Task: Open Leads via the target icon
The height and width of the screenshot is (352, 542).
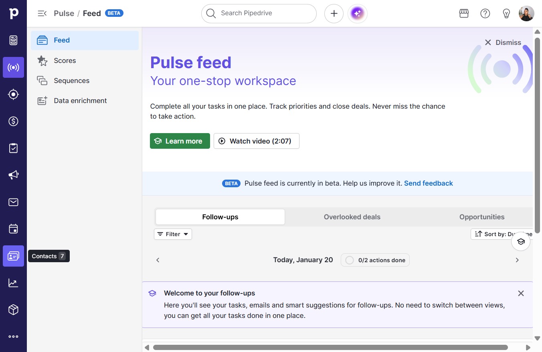Action: pyautogui.click(x=13, y=94)
